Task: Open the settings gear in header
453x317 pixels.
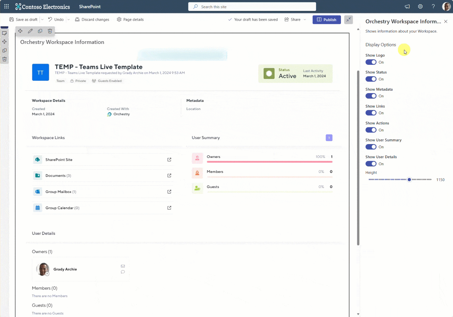Action: coord(420,6)
